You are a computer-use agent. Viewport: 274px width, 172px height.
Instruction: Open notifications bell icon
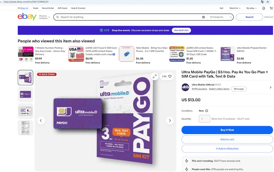tap(264, 8)
